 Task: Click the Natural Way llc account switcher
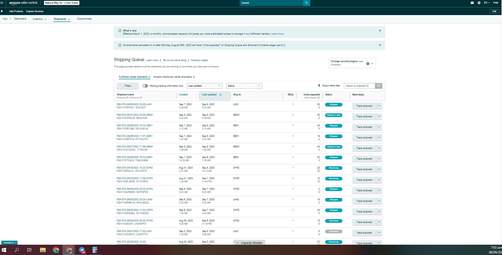click(62, 3)
